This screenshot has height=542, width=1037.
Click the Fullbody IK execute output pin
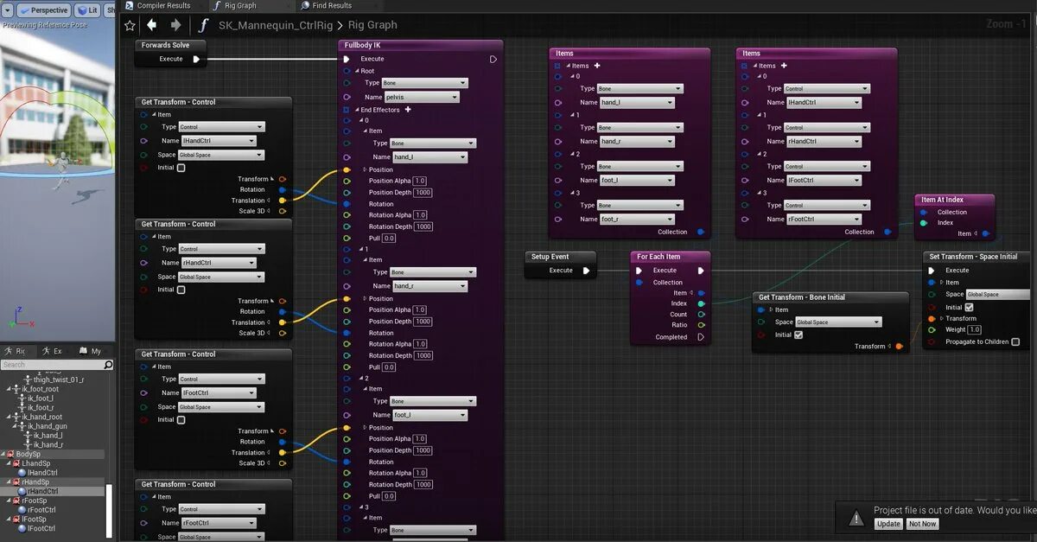click(x=493, y=59)
